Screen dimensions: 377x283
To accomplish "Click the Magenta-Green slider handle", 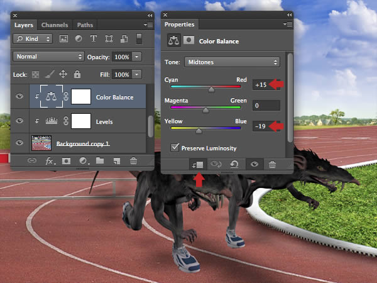I will 205,110.
